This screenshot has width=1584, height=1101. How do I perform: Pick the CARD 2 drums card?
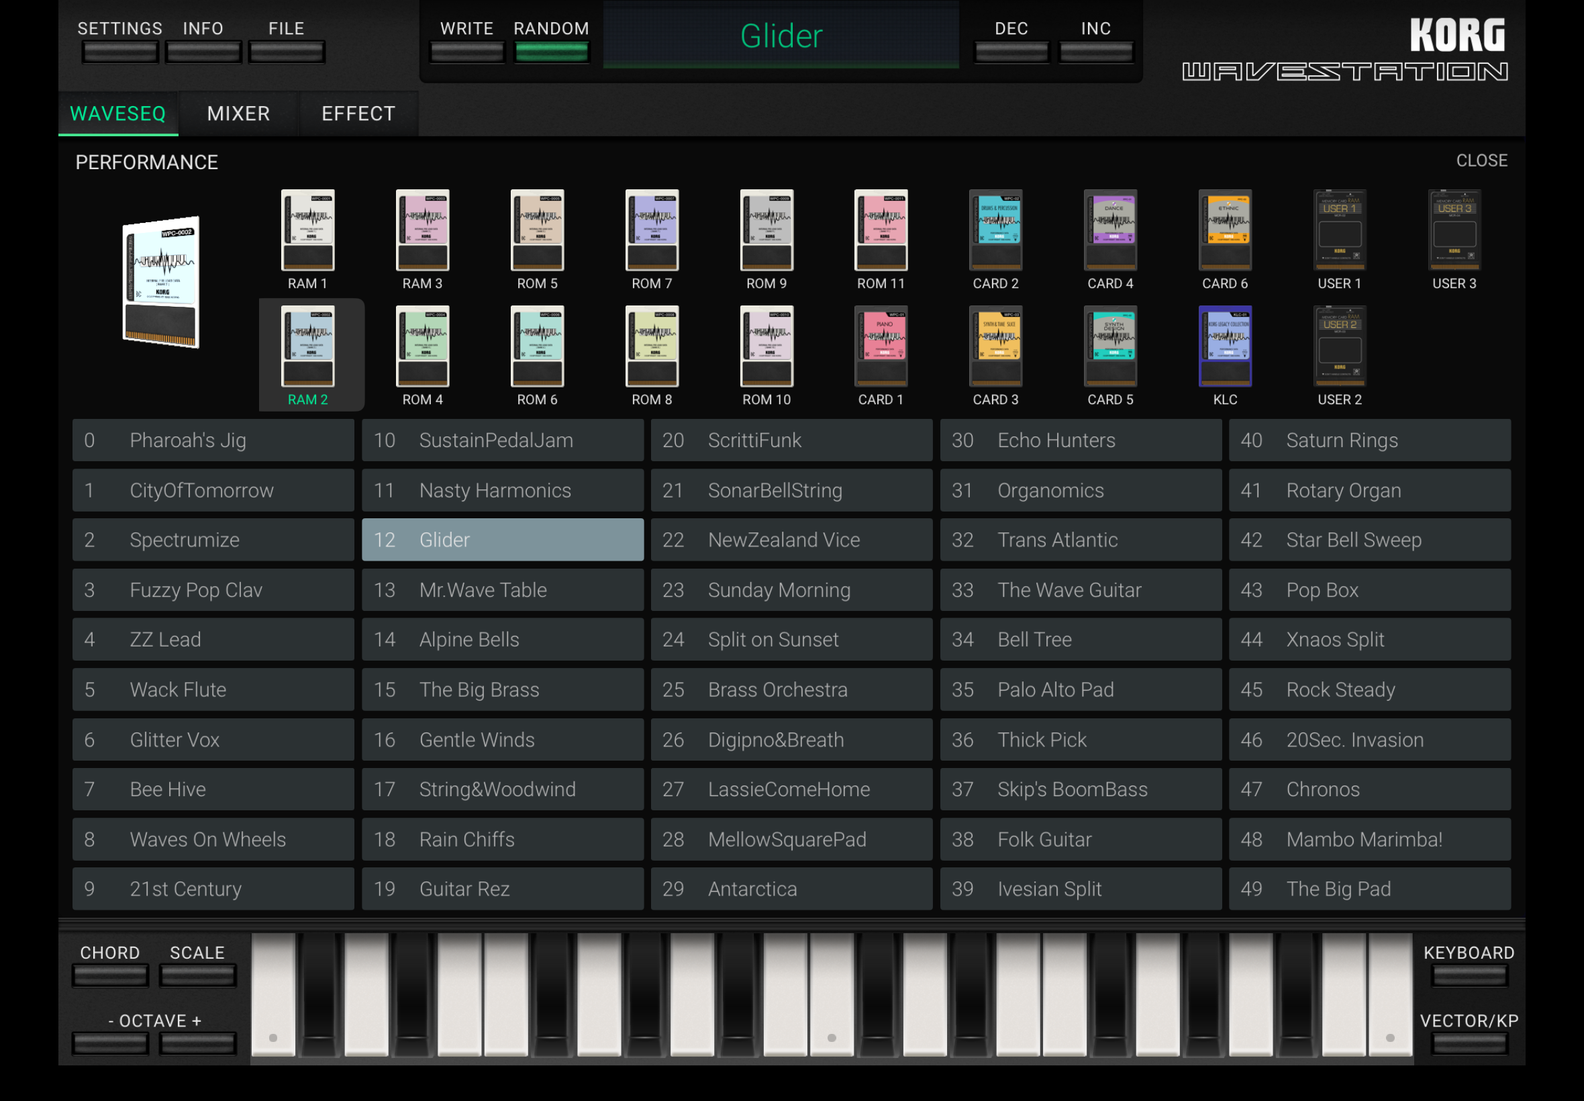(996, 230)
